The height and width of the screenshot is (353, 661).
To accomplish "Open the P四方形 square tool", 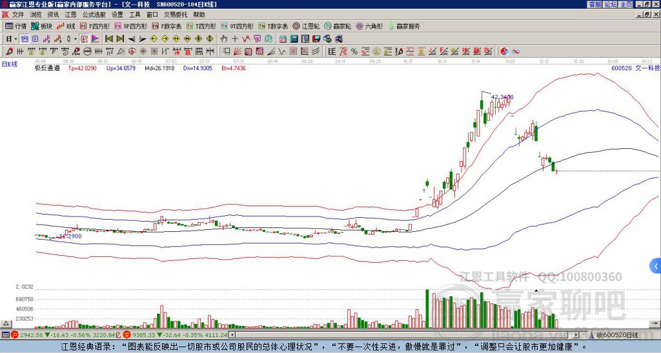I will [95, 26].
